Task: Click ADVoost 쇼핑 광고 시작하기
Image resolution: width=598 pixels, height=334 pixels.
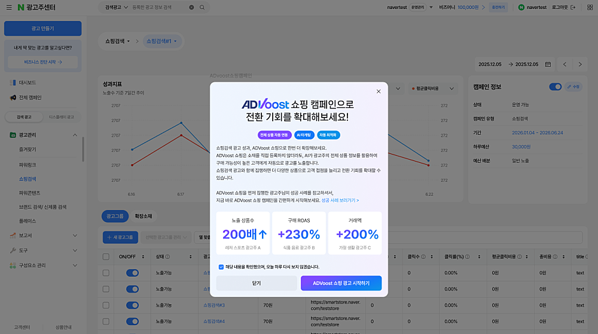Action: pos(341,283)
